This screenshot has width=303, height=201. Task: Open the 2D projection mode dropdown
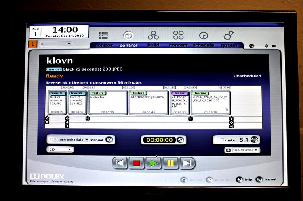[x=60, y=149]
